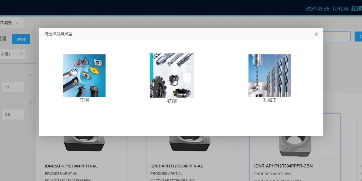
Task: Pick the 孔加工 hole-making tool image
Action: click(x=270, y=76)
